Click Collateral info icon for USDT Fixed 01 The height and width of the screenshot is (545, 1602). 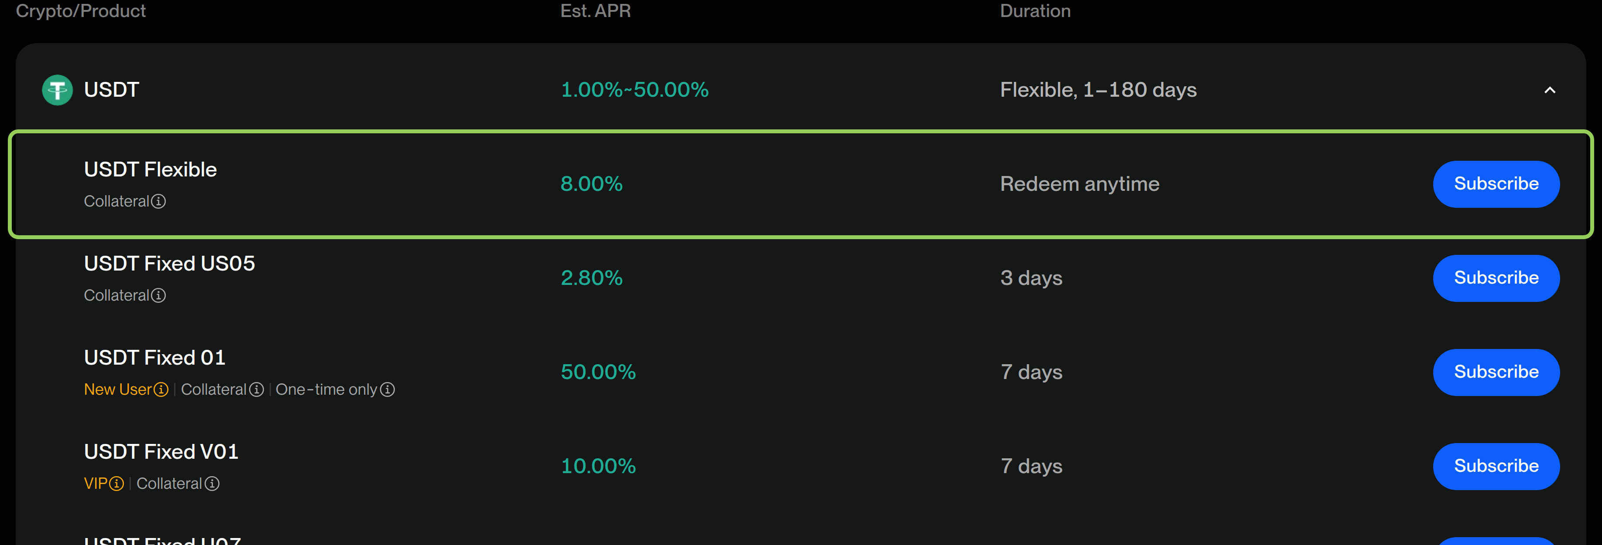[x=256, y=389]
